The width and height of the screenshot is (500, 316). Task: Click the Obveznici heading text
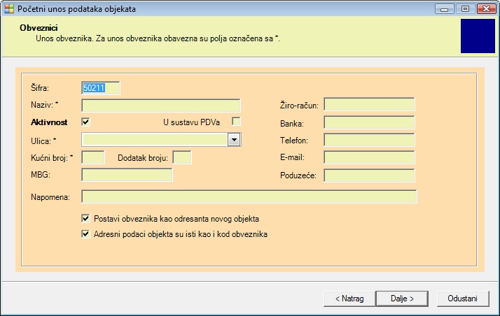click(39, 28)
